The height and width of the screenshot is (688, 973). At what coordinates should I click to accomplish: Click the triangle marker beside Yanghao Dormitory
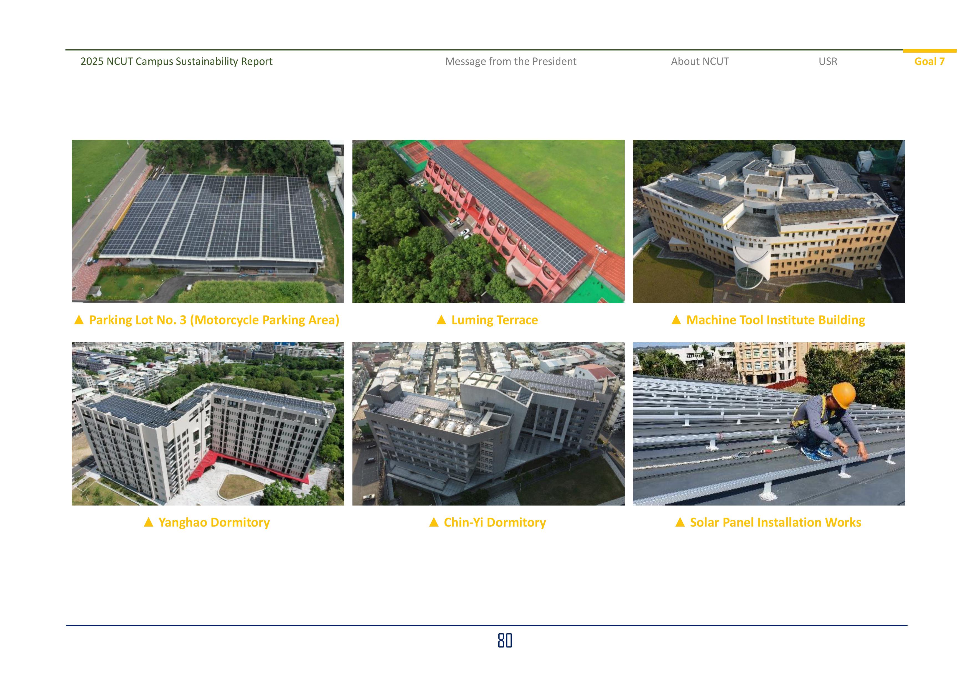[148, 522]
